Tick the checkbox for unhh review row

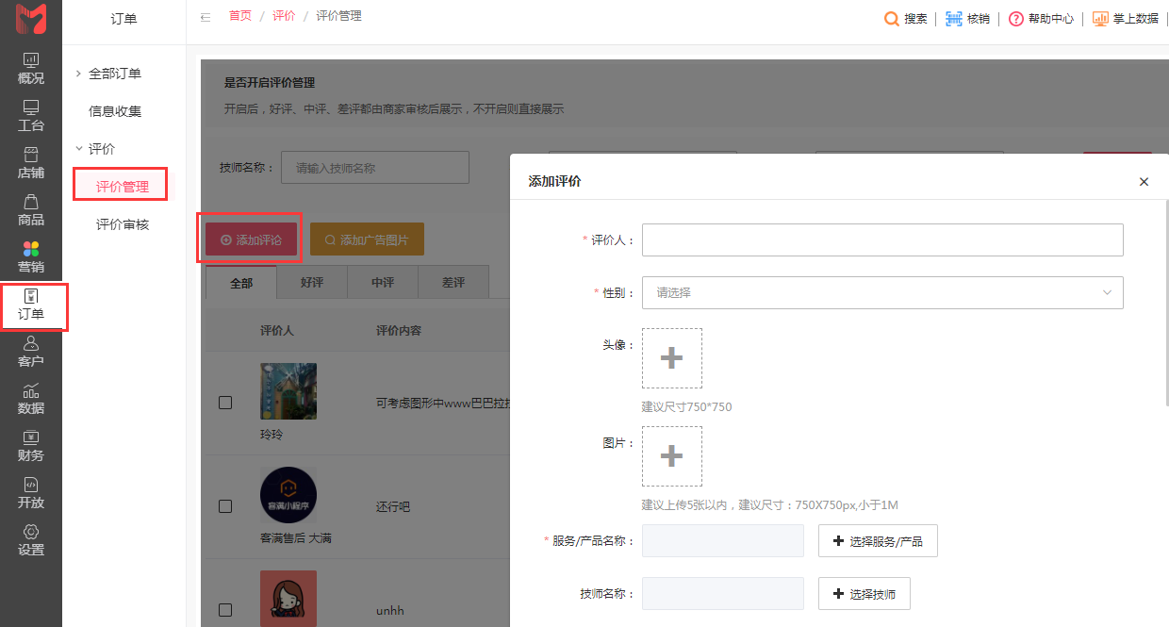(225, 610)
